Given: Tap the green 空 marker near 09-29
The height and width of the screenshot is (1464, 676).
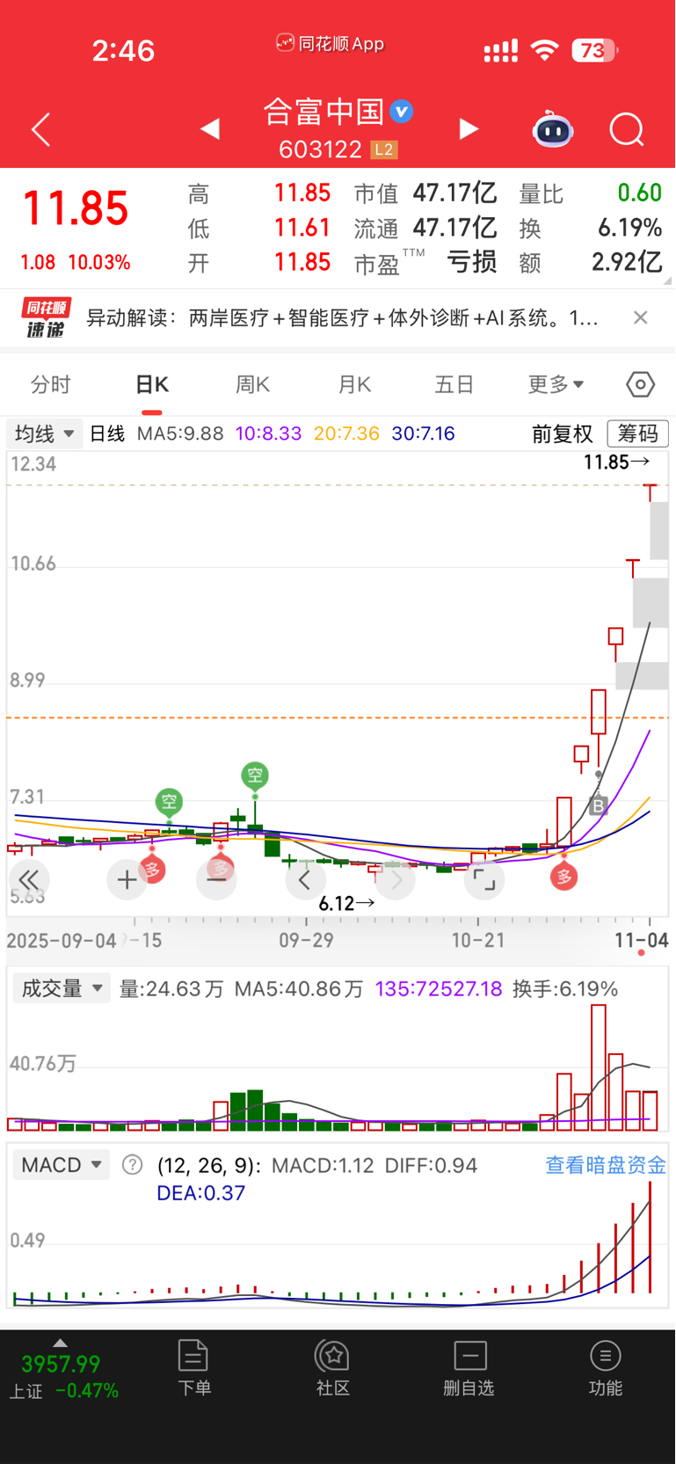Looking at the screenshot, I should point(255,776).
